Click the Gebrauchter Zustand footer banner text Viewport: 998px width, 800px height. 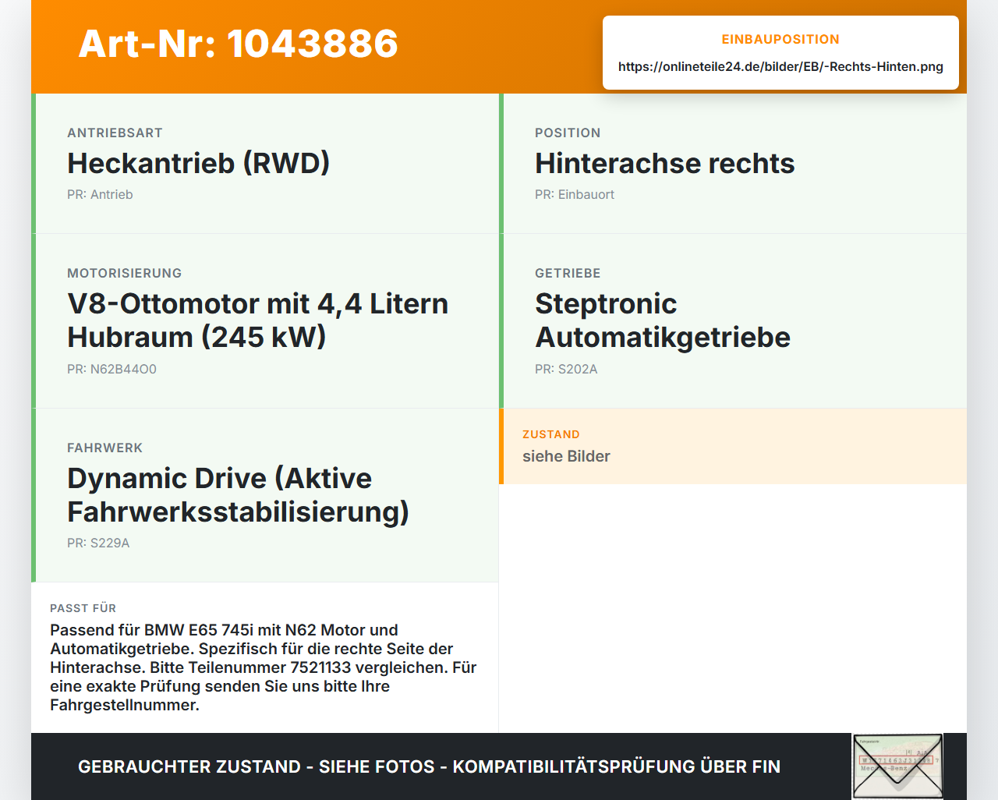coord(429,766)
